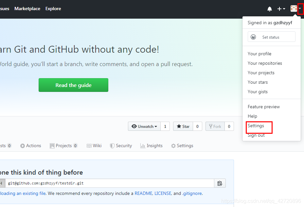Click the git clone URL field
This screenshot has width=304, height=207.
pyautogui.click(x=110, y=183)
